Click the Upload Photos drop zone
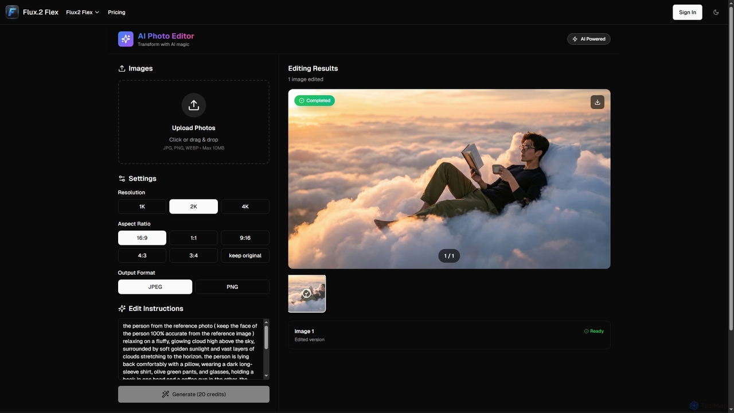The width and height of the screenshot is (734, 413). [194, 122]
